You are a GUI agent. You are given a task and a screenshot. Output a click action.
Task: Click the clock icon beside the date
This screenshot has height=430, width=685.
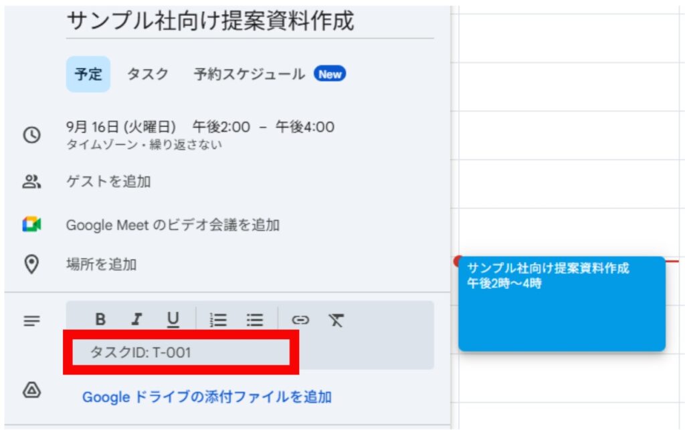31,134
